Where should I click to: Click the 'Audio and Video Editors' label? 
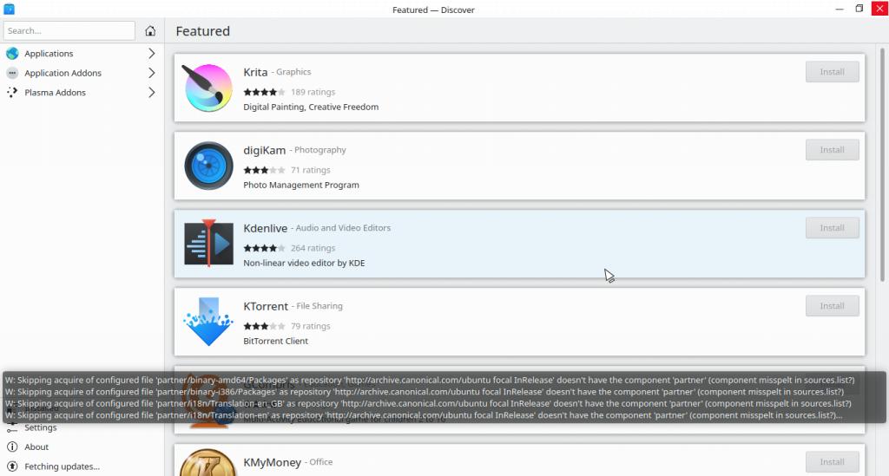click(343, 228)
